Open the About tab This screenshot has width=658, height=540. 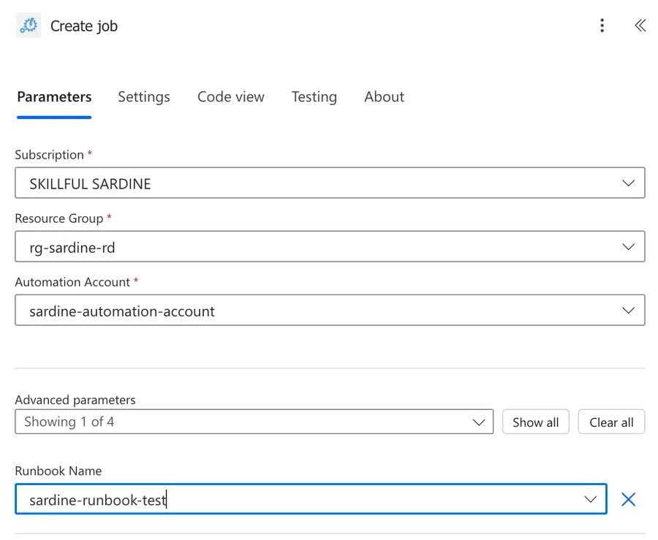(x=384, y=96)
